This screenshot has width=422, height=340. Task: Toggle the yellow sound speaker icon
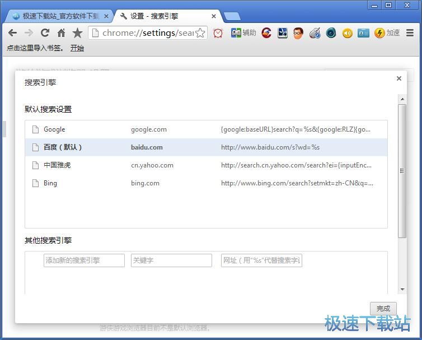click(348, 33)
